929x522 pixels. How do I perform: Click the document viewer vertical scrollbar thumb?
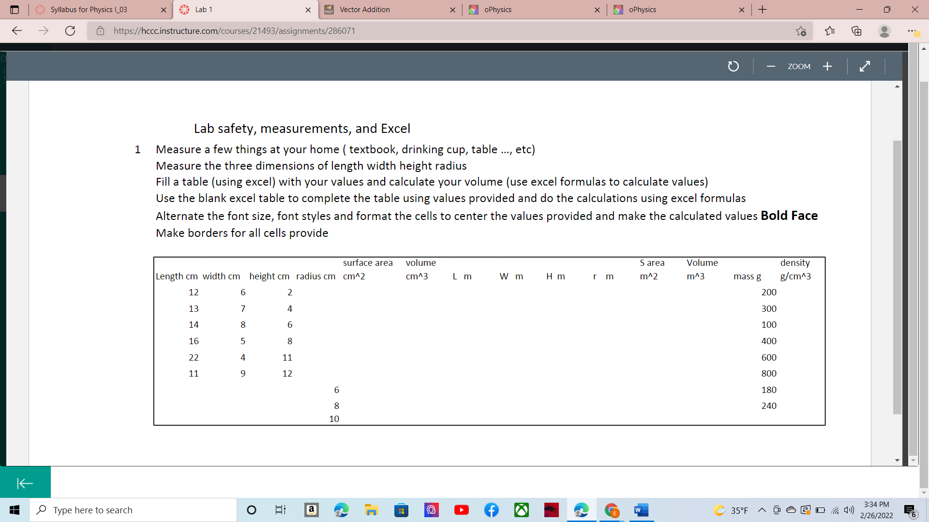897,276
